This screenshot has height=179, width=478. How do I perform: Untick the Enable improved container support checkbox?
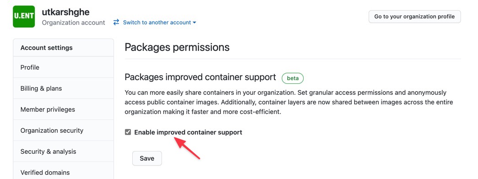click(x=128, y=132)
